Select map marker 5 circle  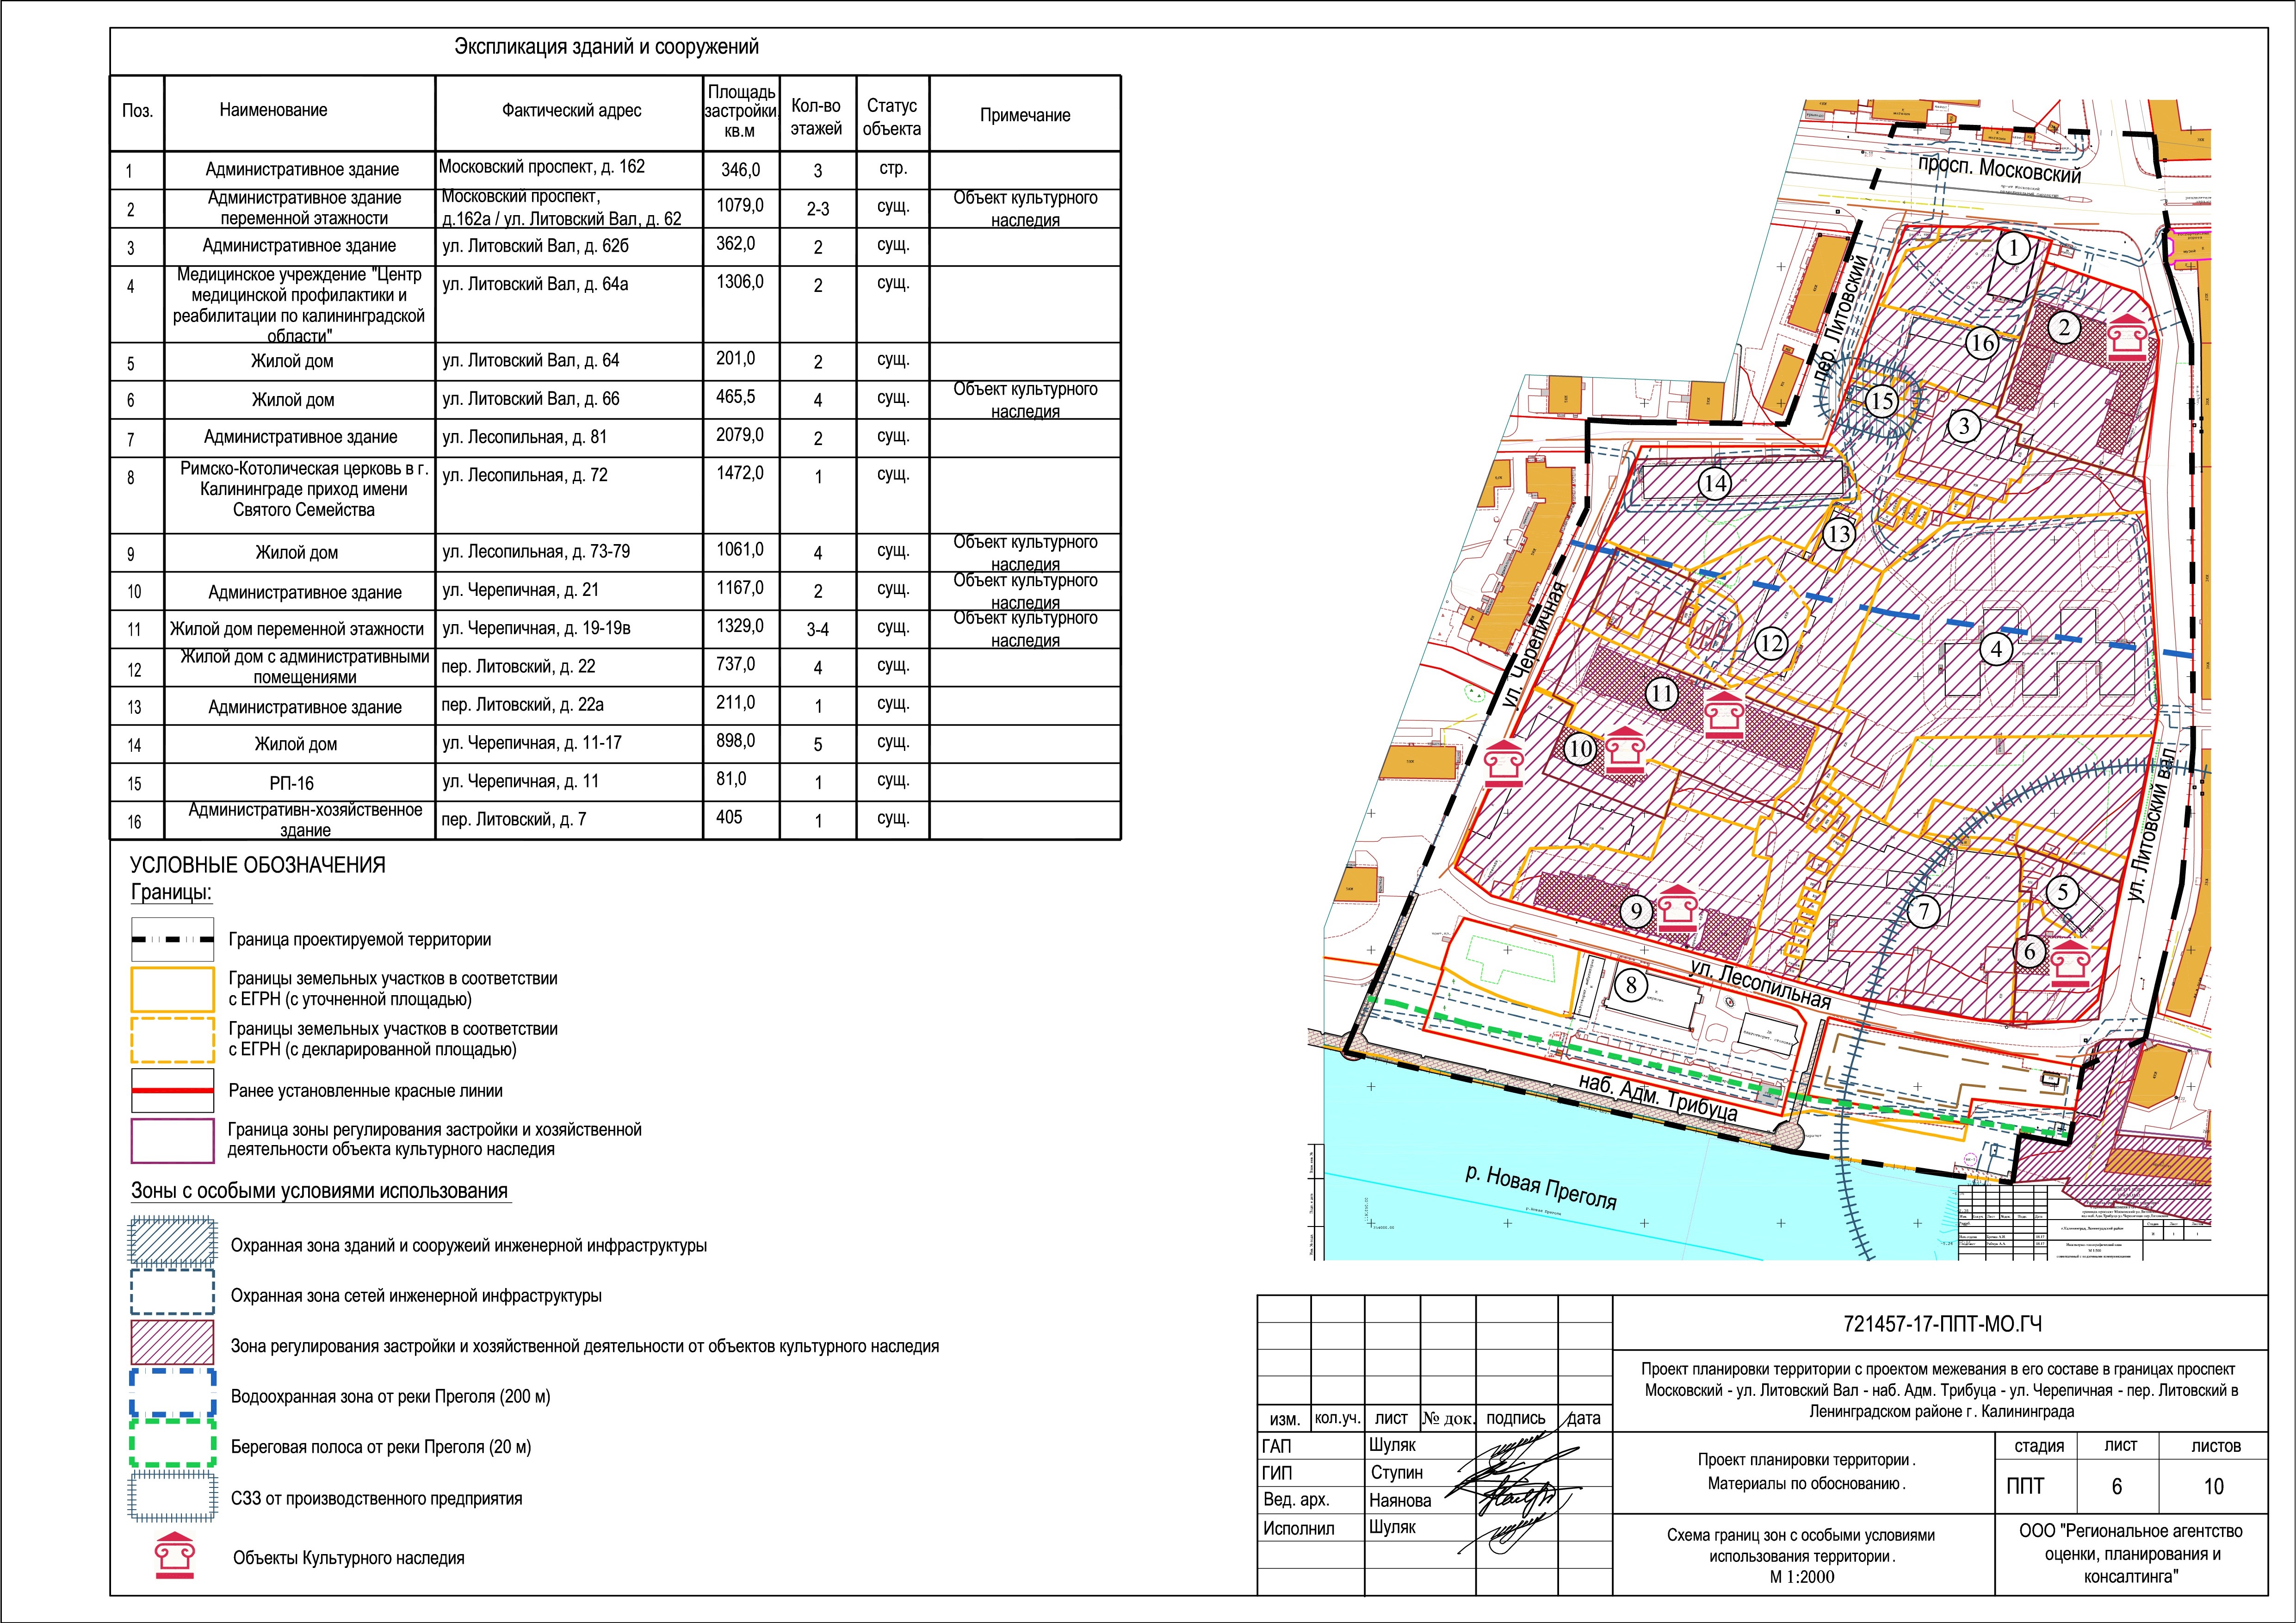[2062, 892]
